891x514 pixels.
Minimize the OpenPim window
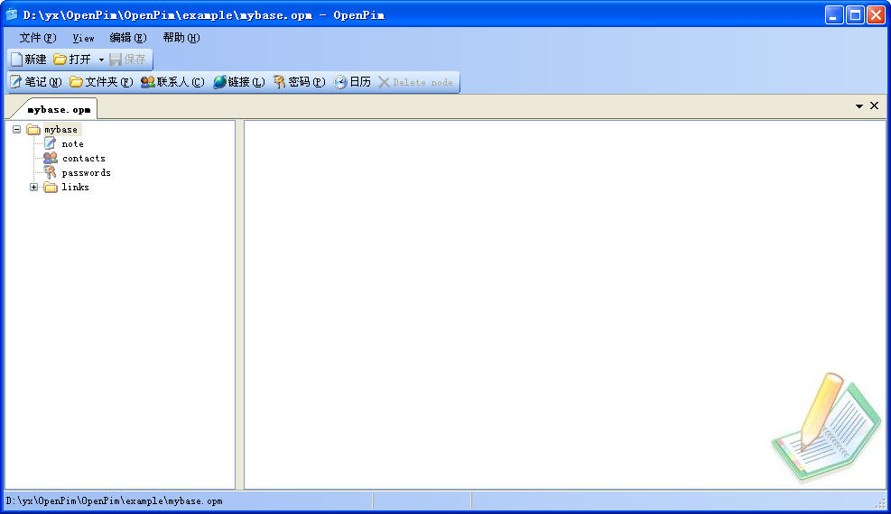(834, 15)
